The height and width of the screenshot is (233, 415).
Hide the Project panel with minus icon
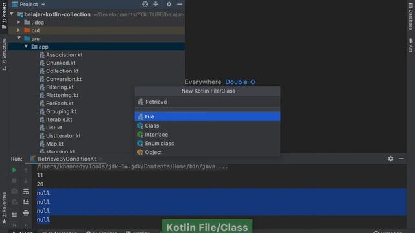(x=180, y=4)
